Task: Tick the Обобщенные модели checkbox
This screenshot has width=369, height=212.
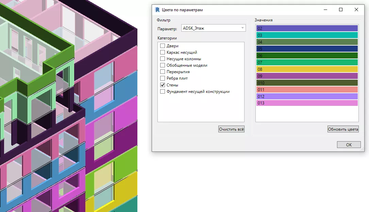Action: (163, 65)
